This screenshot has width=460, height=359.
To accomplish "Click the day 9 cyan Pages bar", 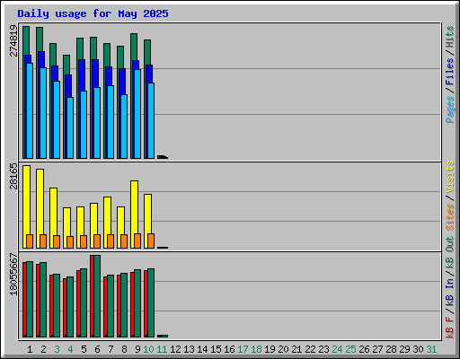I will [x=137, y=114].
